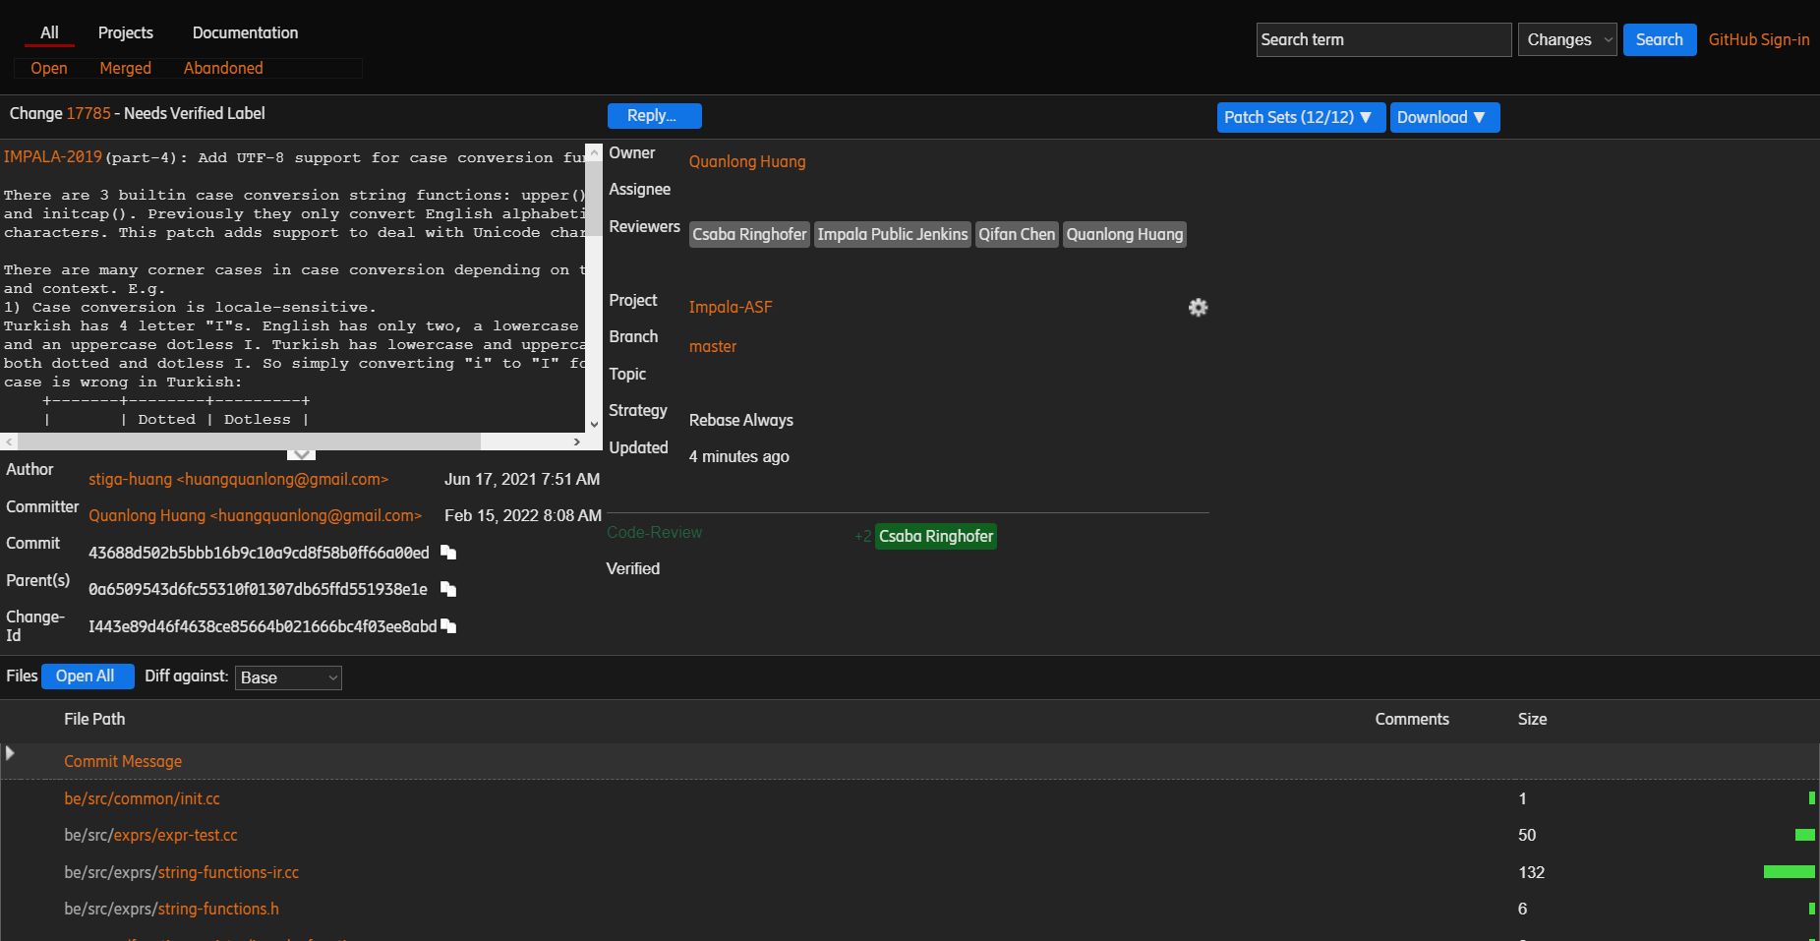1820x941 pixels.
Task: Click the Size column header
Action: click(x=1532, y=719)
